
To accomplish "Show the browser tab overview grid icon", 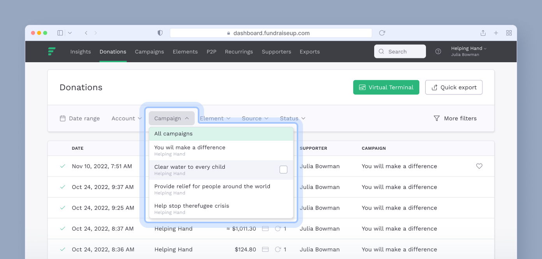I will coord(509,33).
